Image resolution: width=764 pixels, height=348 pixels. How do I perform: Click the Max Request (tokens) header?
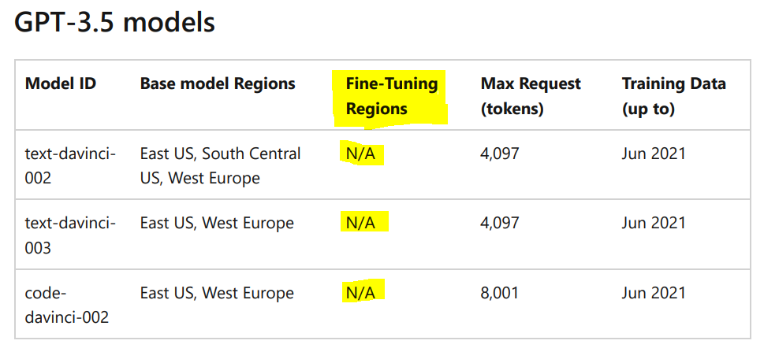(x=531, y=96)
